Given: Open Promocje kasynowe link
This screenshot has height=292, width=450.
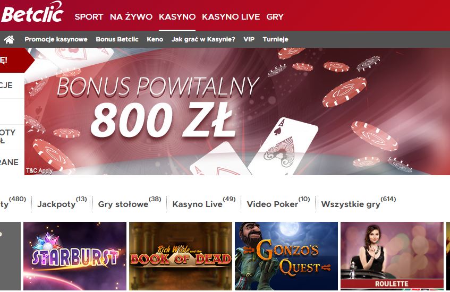Looking at the screenshot, I should point(56,39).
